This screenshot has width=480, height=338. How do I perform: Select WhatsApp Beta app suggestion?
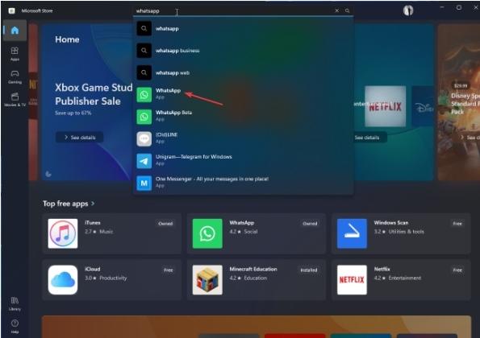pyautogui.click(x=244, y=117)
